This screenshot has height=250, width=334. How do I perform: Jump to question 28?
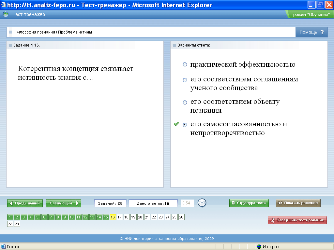(x=17, y=224)
